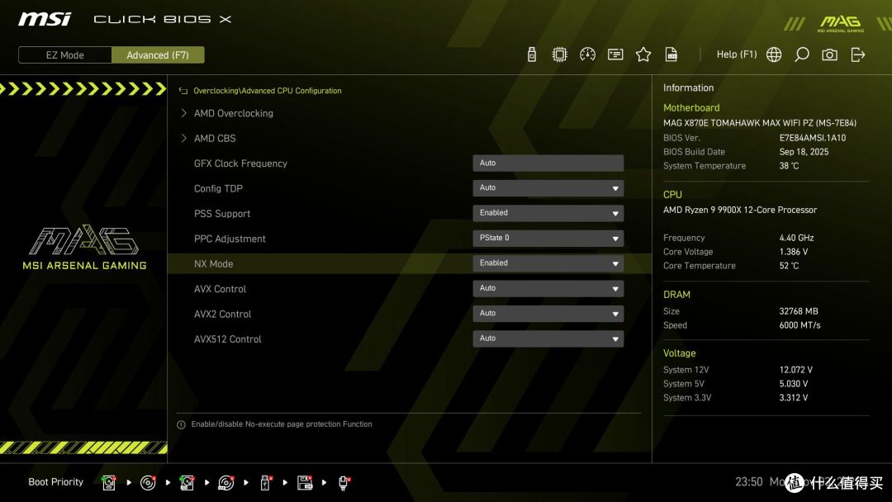Click the BIOS Build Date Sep 18, 2025
The image size is (892, 502).
point(804,152)
